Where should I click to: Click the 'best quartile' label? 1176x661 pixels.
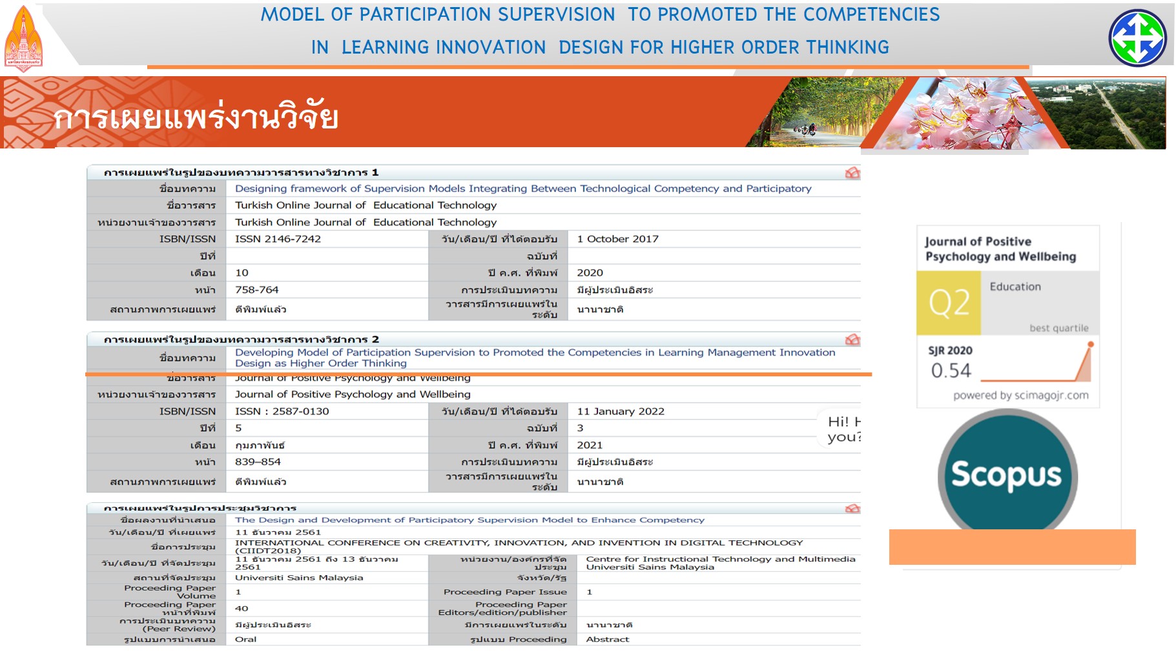(x=1058, y=328)
